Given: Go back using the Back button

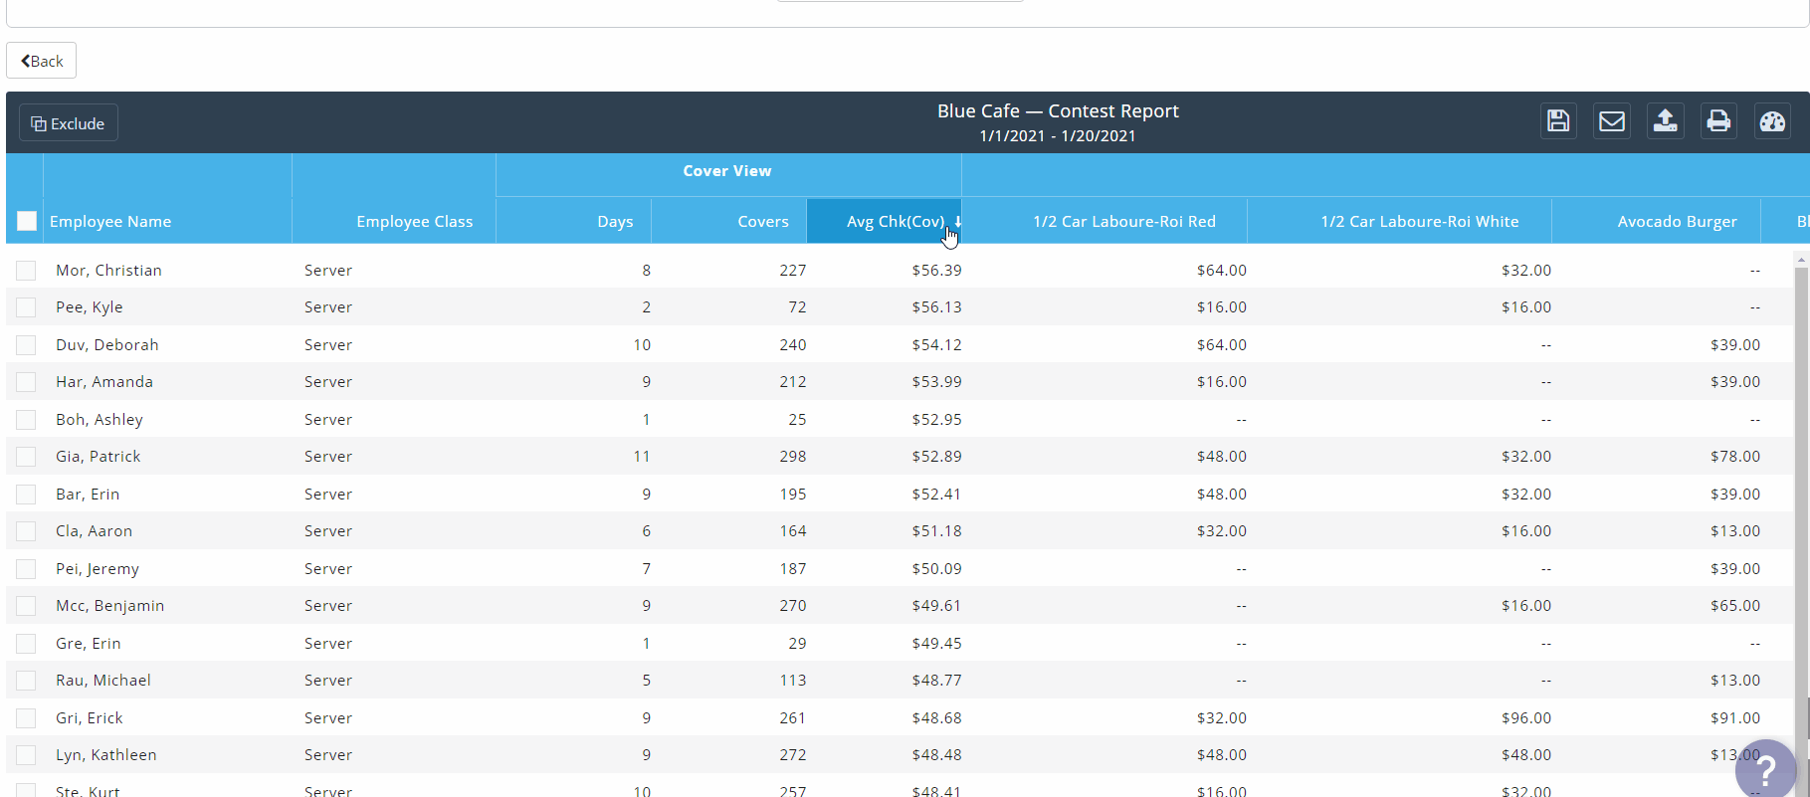Looking at the screenshot, I should (x=42, y=61).
